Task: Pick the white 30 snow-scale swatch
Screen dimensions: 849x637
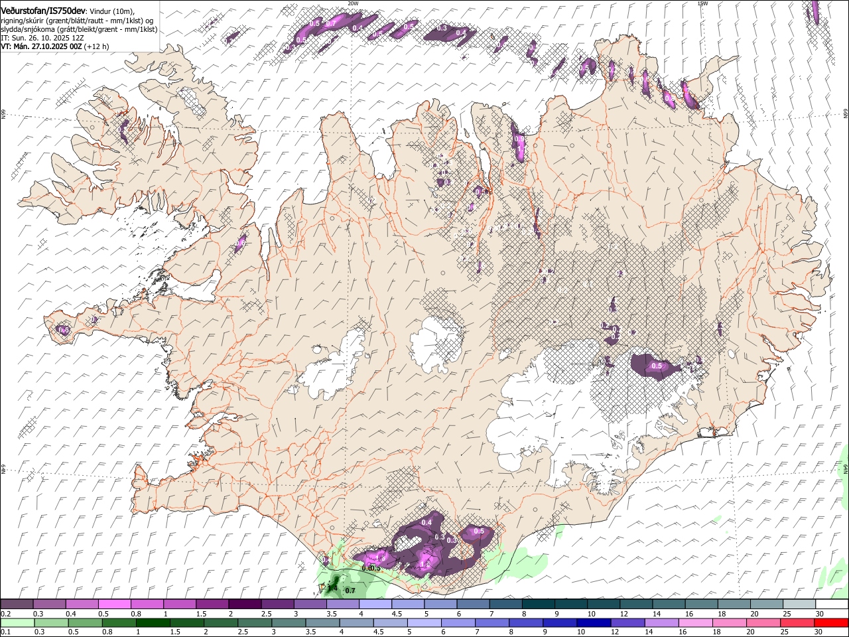Action: coord(832,604)
